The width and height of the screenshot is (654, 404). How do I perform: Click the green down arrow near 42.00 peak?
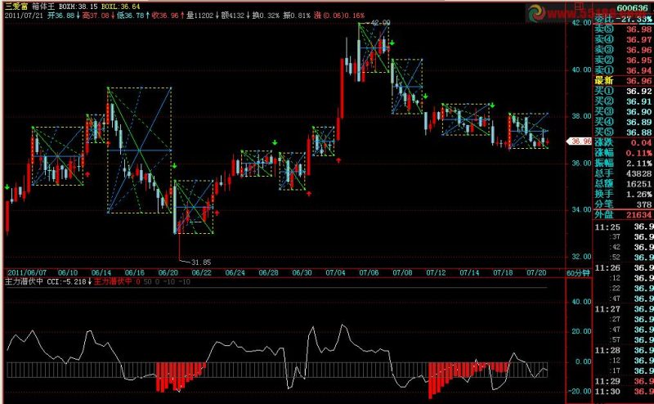point(392,43)
